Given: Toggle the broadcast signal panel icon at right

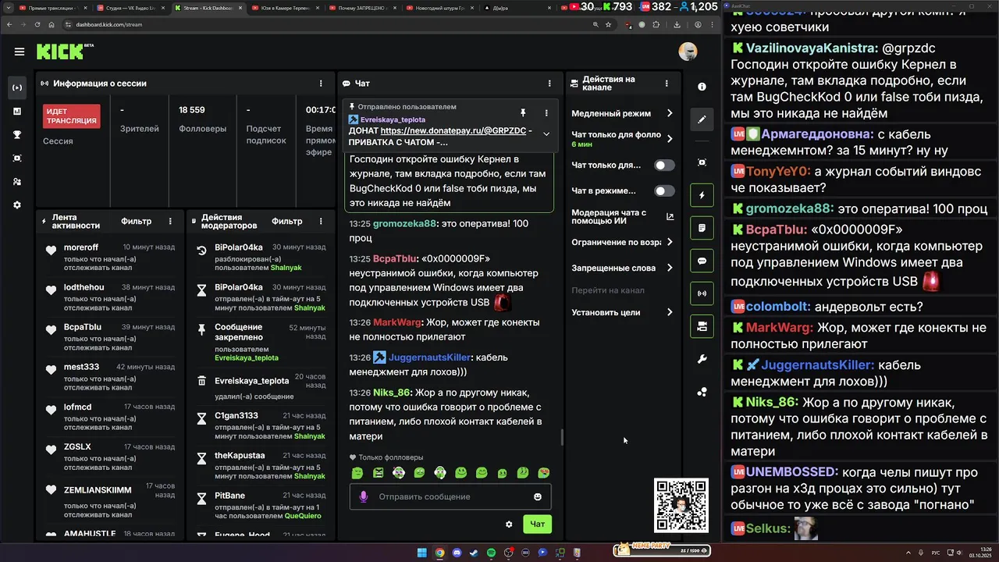Looking at the screenshot, I should click(702, 293).
